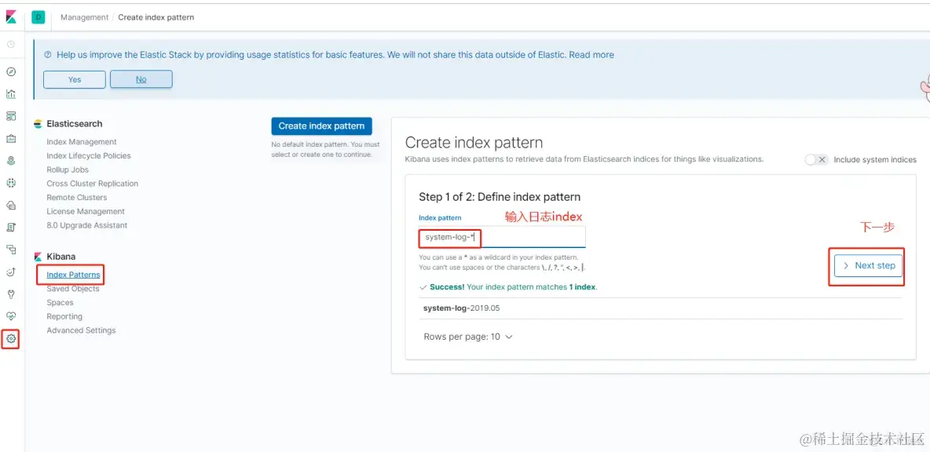Open Remote Clusters page

[77, 197]
